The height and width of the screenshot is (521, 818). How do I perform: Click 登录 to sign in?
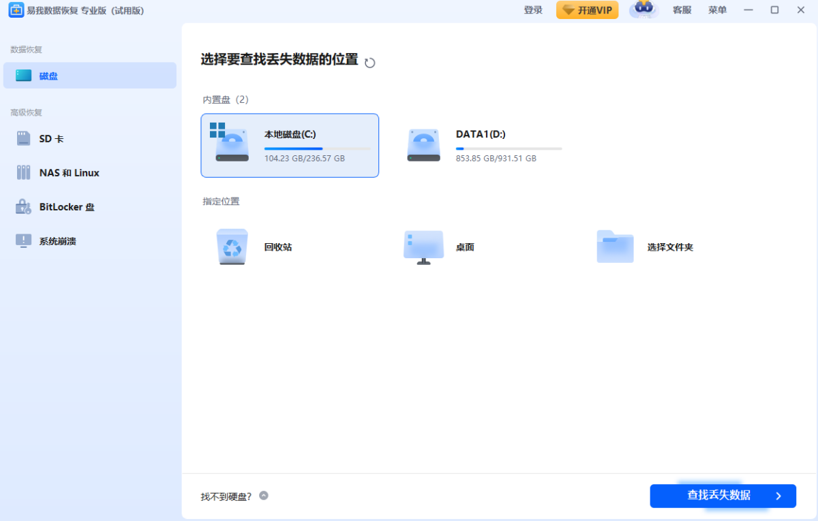(x=533, y=10)
